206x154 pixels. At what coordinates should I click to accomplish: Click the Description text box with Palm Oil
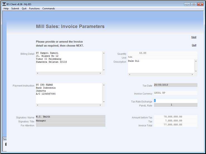pos(161,66)
